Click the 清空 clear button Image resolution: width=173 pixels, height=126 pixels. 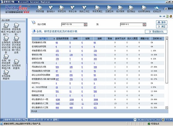click(162, 27)
